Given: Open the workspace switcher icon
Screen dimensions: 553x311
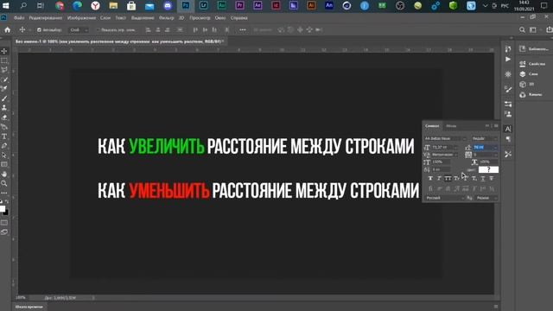Looking at the screenshot, I should [533, 30].
